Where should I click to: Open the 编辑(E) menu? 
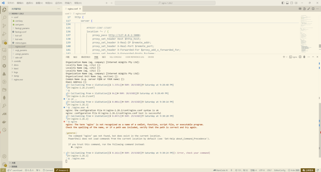click(20, 3)
